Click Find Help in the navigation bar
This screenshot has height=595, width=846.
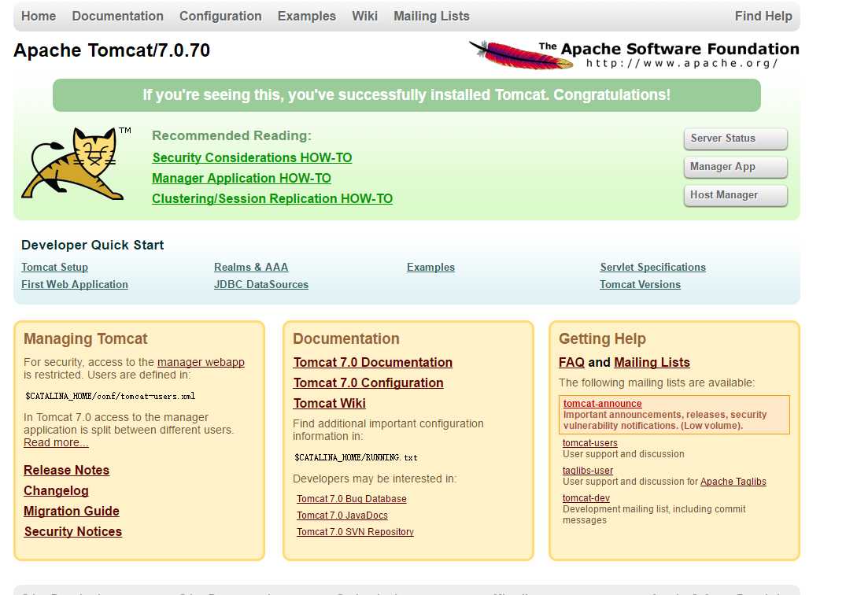point(763,17)
